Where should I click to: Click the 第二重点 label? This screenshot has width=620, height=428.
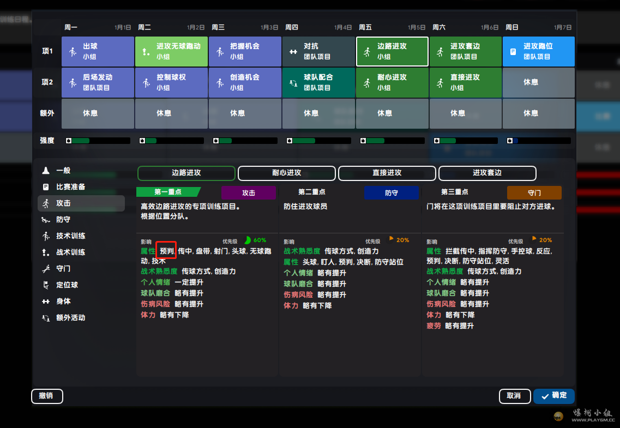coord(311,192)
